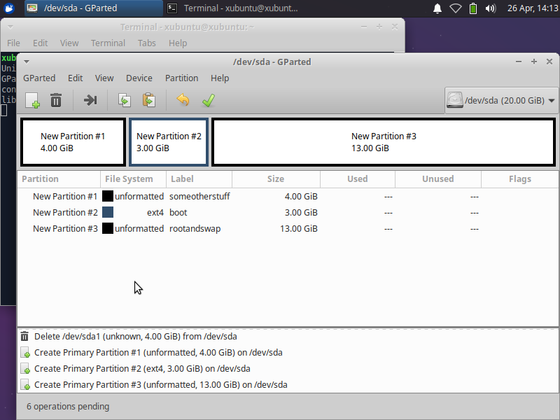Click the volume speaker icon in panel
This screenshot has width=560, height=420.
tap(491, 8)
